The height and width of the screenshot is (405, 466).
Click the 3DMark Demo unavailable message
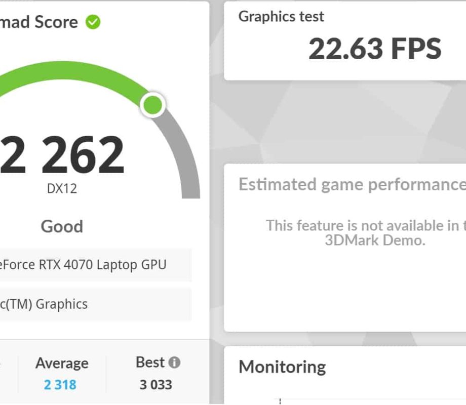(366, 233)
